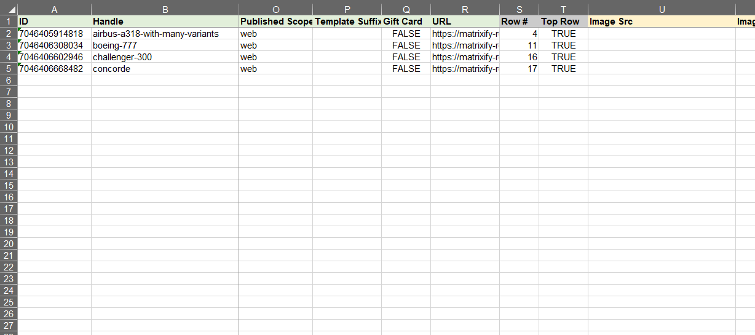The width and height of the screenshot is (755, 335).
Task: Select cell with ID 7046405914818
Action: tap(54, 34)
